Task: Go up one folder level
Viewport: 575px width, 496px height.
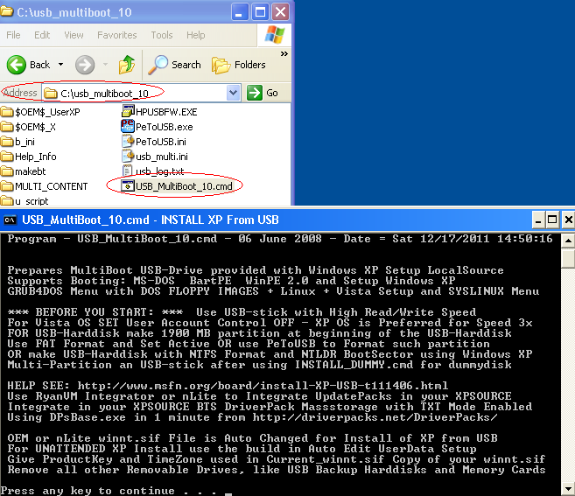Action: [127, 65]
